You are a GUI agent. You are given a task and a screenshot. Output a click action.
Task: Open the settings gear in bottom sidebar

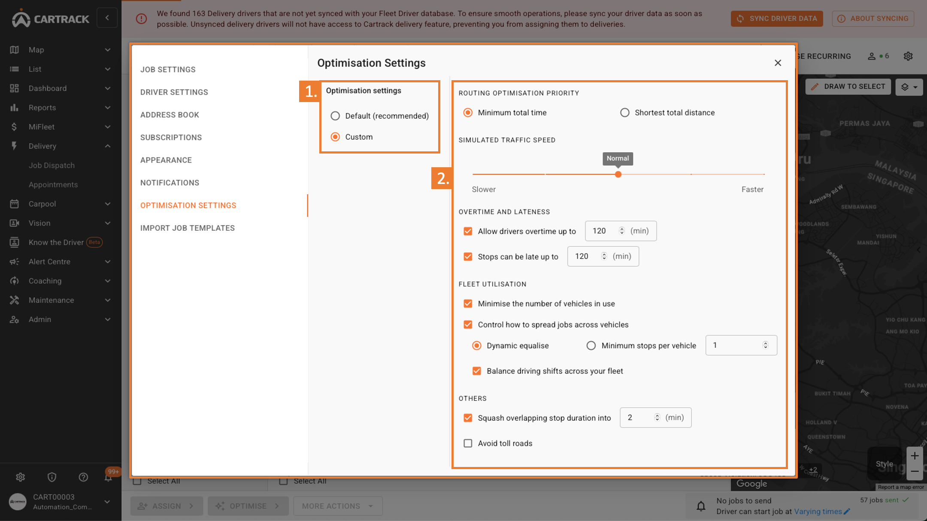20,477
